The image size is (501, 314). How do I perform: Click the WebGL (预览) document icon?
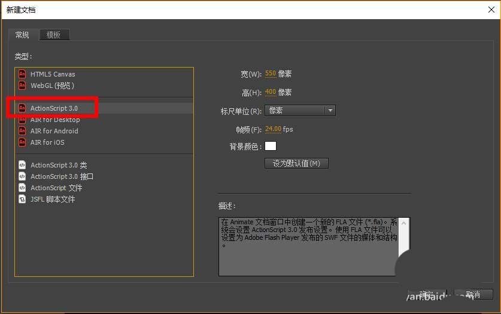22,86
